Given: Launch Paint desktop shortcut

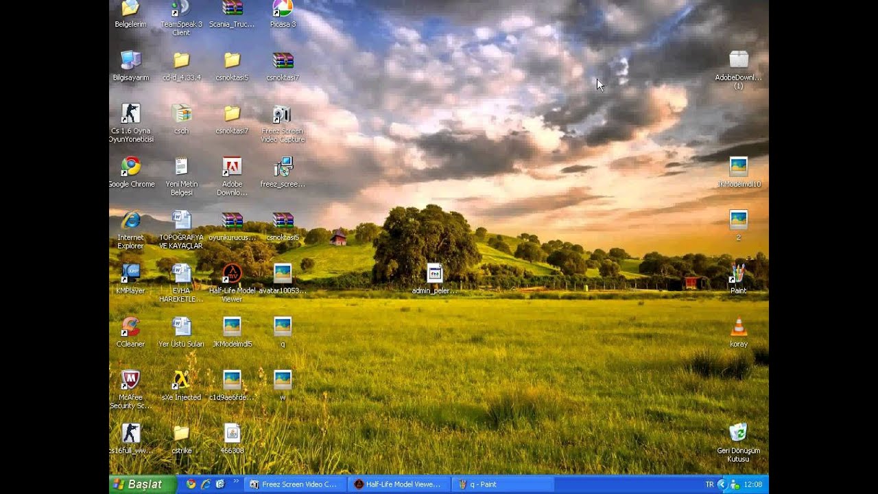Looking at the screenshot, I should pyautogui.click(x=738, y=274).
